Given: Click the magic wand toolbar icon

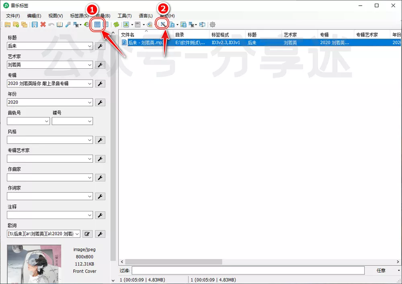Looking at the screenshot, I should [x=163, y=25].
